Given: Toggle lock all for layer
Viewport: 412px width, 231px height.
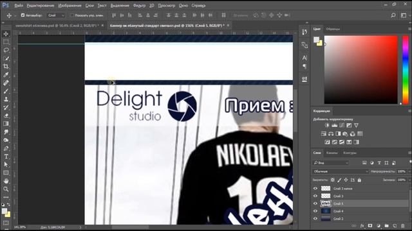Looking at the screenshot, I should click(x=359, y=180).
